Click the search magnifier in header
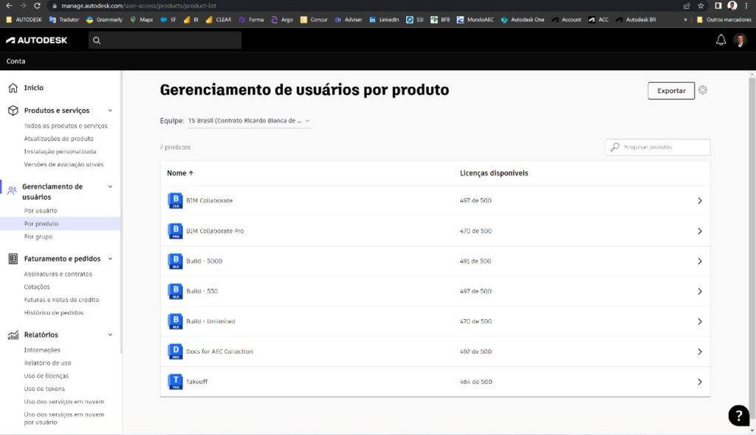 tap(97, 41)
